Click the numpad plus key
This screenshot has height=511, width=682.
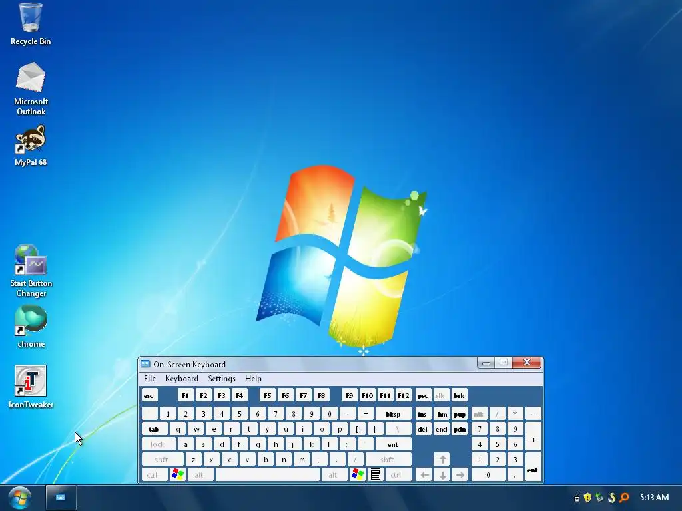click(x=533, y=436)
